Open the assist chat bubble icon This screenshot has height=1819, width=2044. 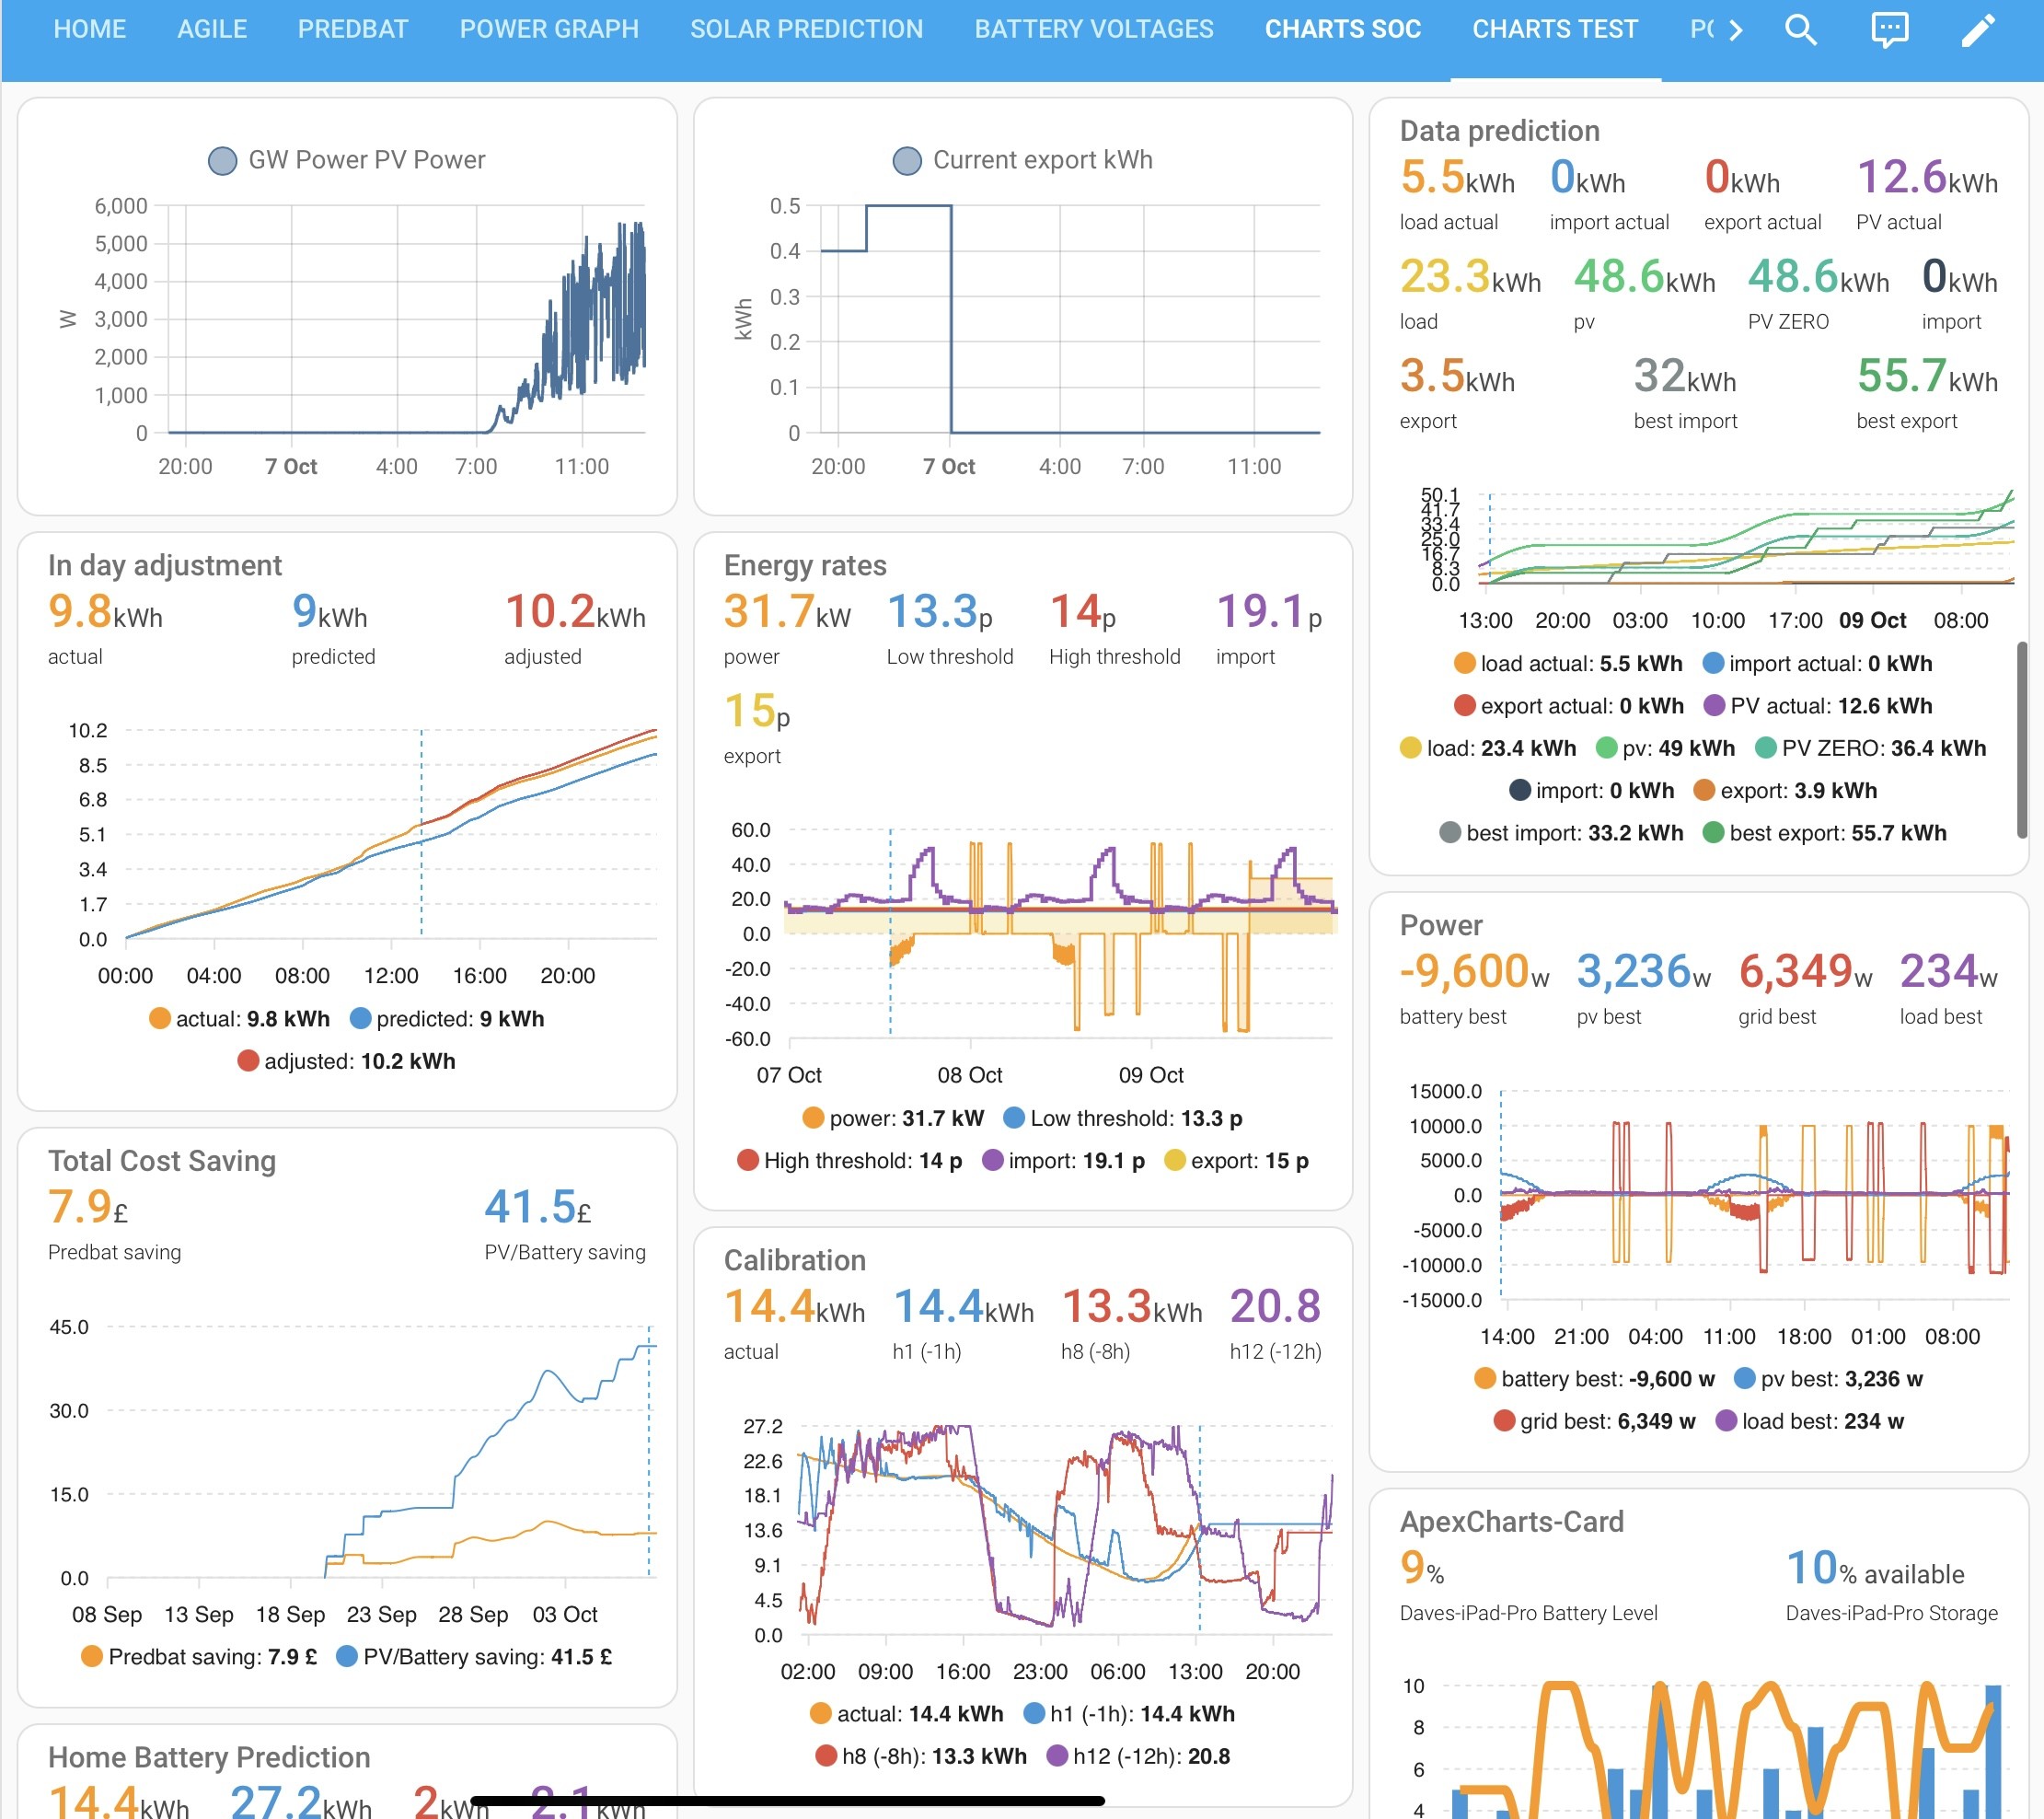1889,29
